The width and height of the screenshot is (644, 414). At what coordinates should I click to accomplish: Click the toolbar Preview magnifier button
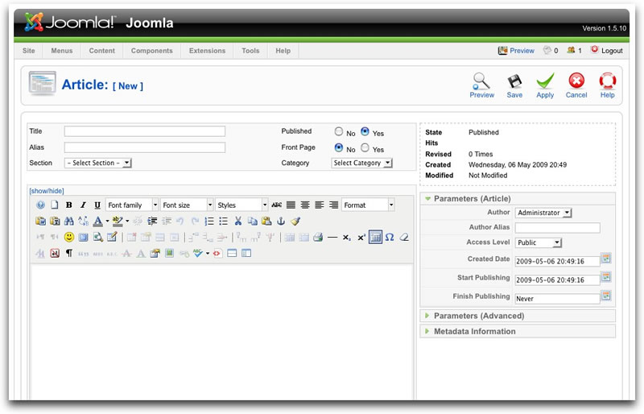tap(481, 85)
